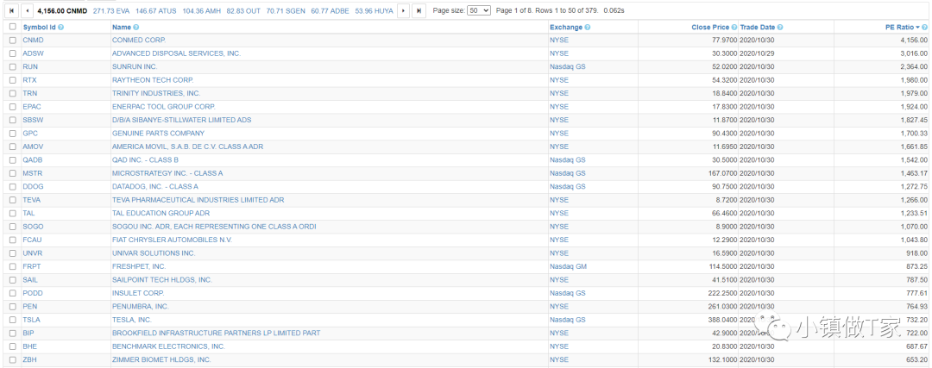The height and width of the screenshot is (368, 932).
Task: Check the box for TEVA row
Action: (x=12, y=200)
